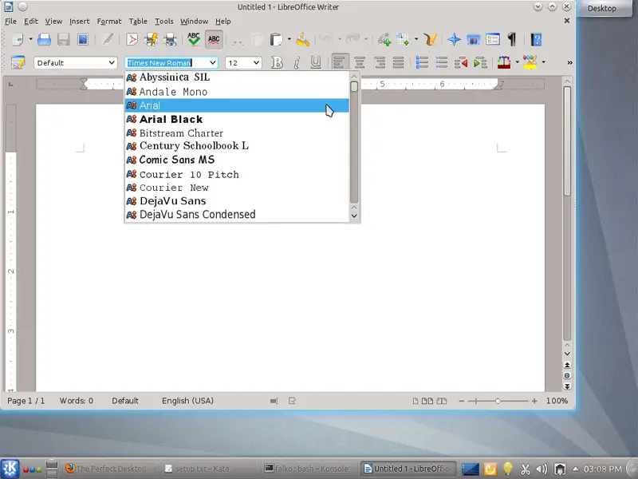Click the Hyperlink icon
The width and height of the screenshot is (638, 479).
384,39
